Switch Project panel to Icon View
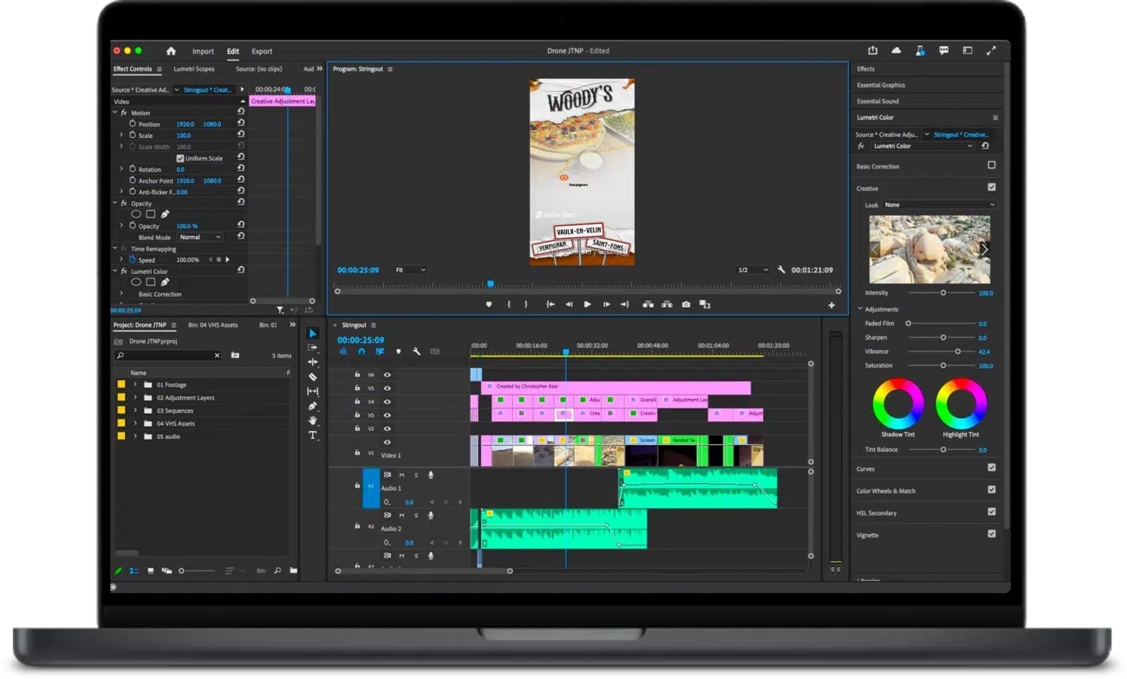This screenshot has height=679, width=1127. click(x=151, y=571)
